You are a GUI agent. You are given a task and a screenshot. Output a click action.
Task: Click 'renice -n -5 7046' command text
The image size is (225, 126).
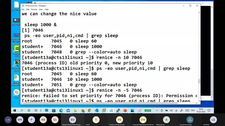pos(119,90)
